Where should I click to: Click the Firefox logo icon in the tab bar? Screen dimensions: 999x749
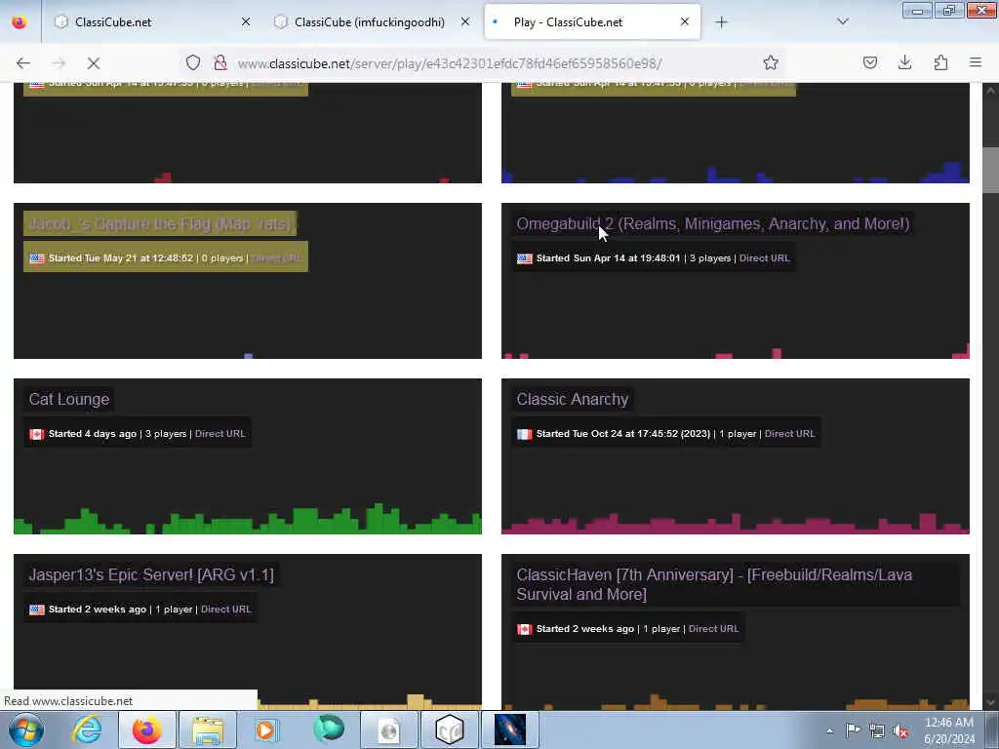point(20,21)
